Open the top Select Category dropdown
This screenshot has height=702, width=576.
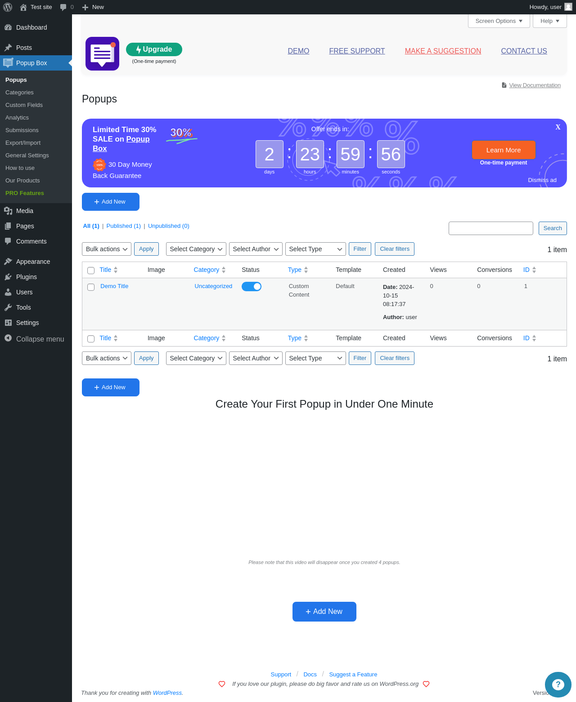pyautogui.click(x=196, y=249)
